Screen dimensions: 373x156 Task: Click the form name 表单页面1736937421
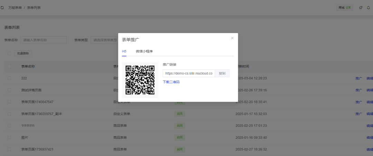point(37,149)
